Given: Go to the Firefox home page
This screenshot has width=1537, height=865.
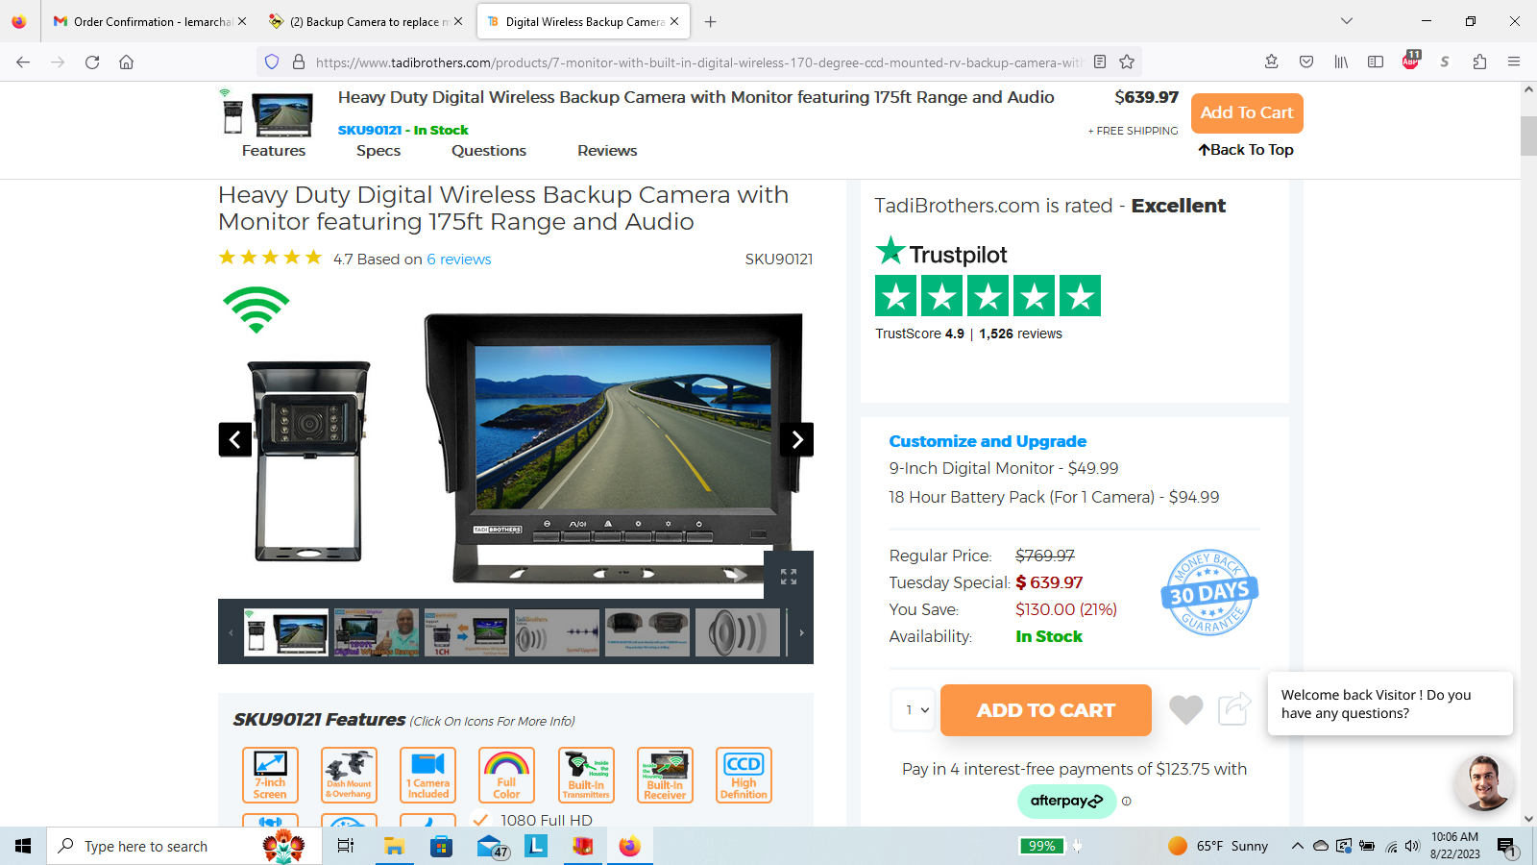Looking at the screenshot, I should [x=126, y=62].
